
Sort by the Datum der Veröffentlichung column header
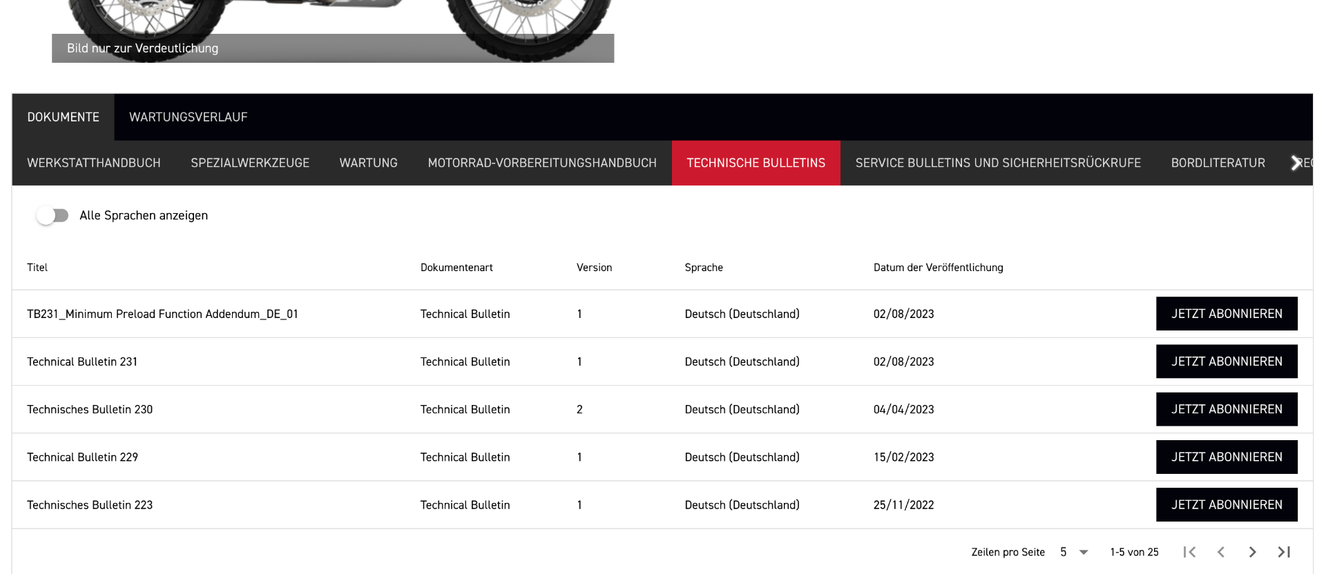click(938, 268)
